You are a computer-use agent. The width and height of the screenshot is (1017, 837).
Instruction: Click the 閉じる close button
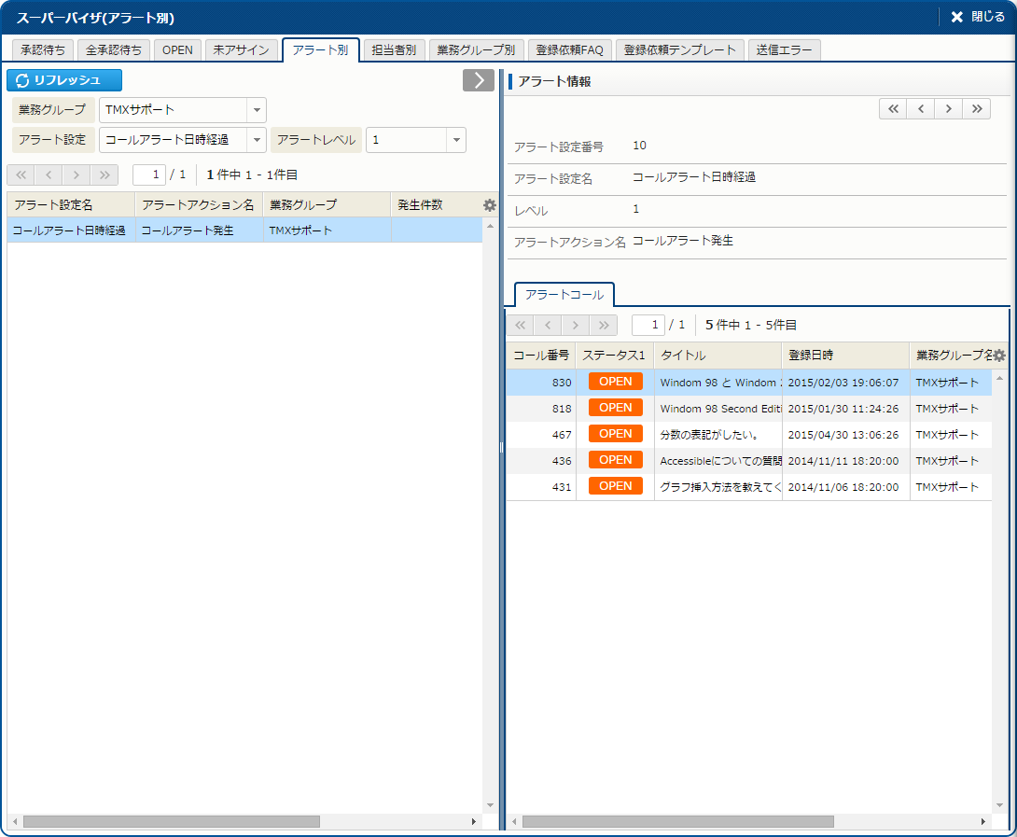(977, 17)
